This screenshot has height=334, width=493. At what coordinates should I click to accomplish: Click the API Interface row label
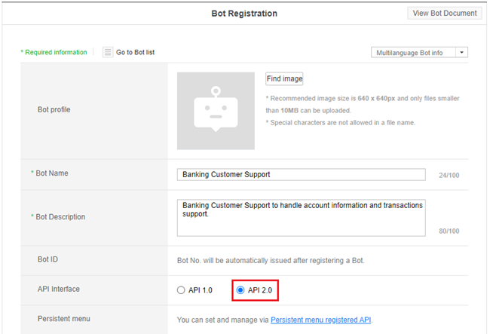(x=58, y=289)
